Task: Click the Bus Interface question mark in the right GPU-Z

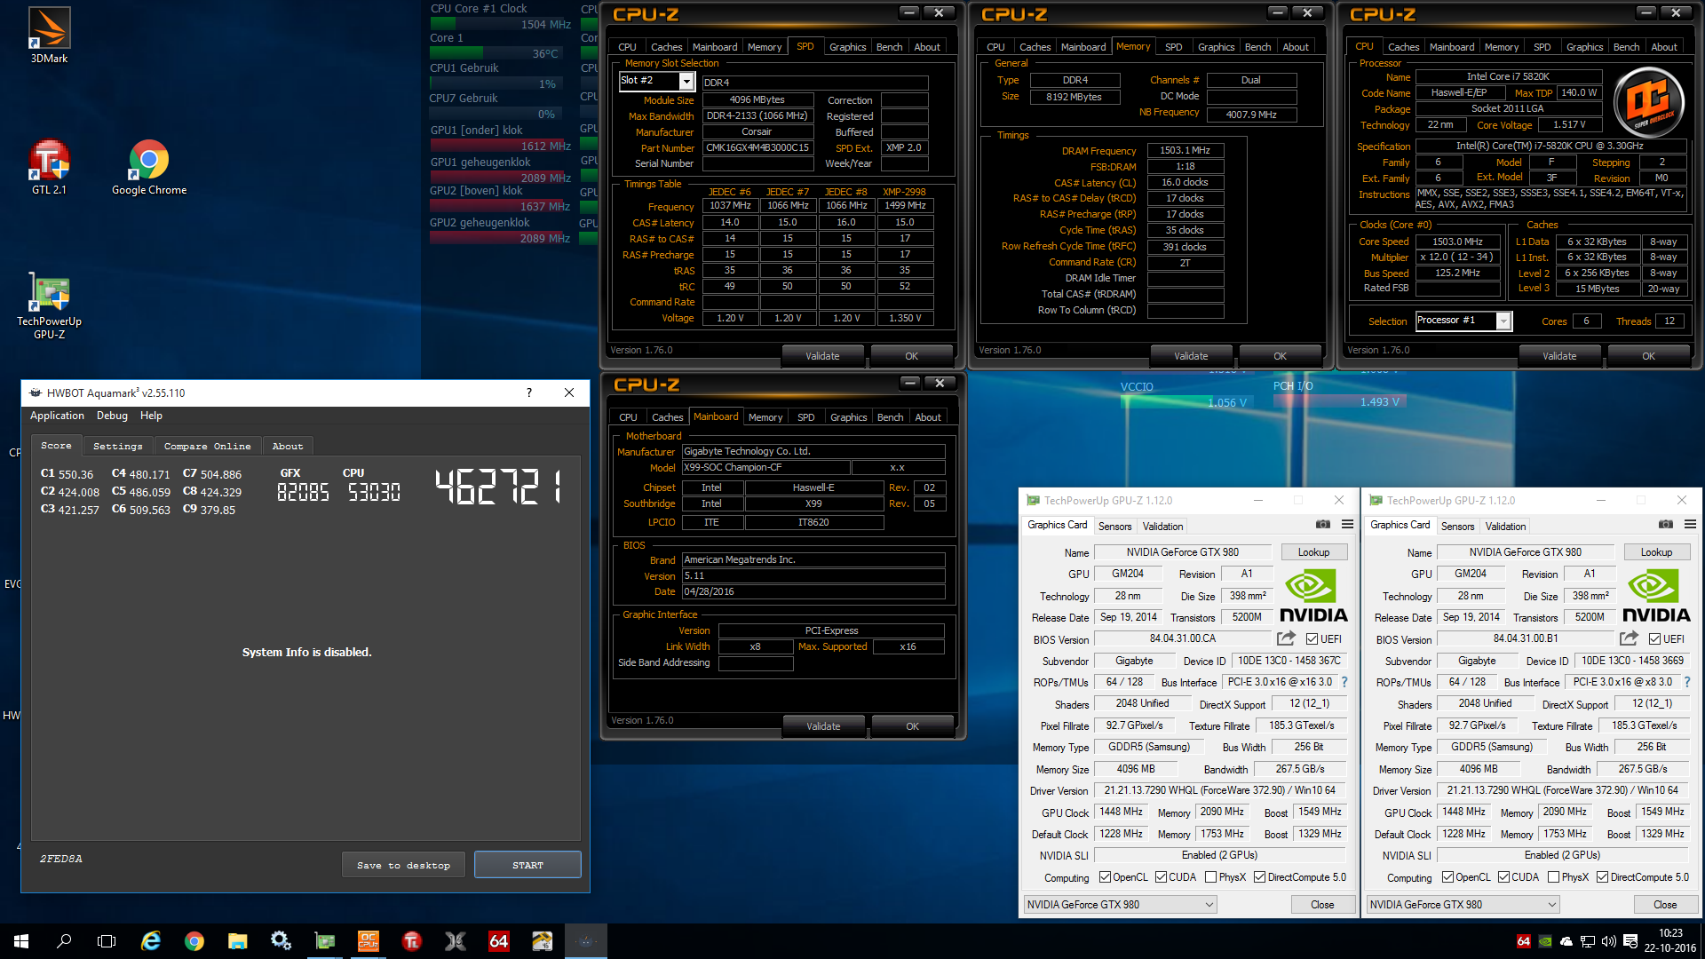Action: point(1687,682)
